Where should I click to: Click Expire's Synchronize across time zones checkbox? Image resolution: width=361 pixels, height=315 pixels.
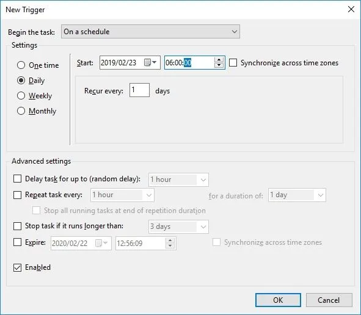click(217, 242)
